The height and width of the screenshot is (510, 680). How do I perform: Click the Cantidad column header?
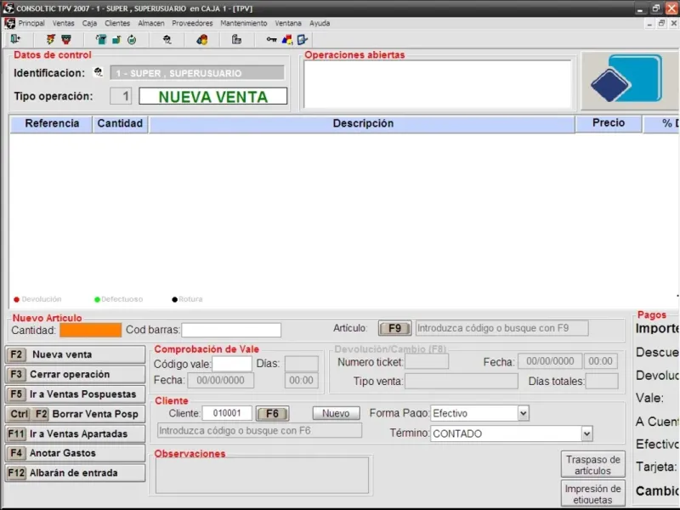(120, 123)
